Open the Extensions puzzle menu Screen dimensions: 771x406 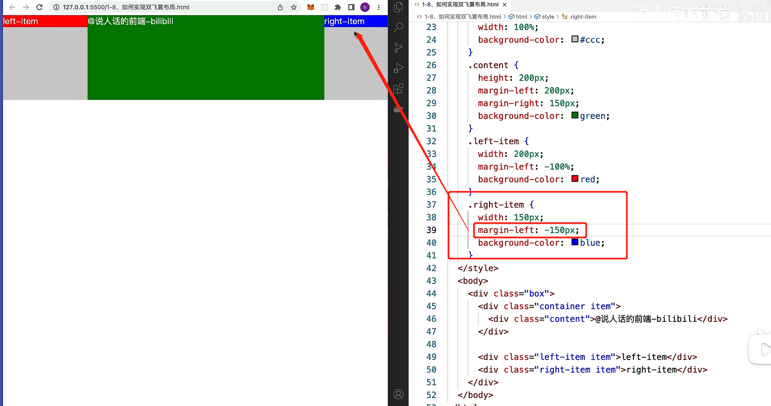(x=338, y=7)
